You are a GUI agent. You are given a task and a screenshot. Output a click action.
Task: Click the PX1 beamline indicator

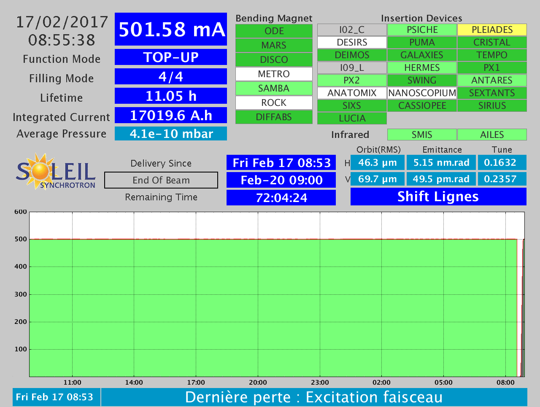coord(492,68)
